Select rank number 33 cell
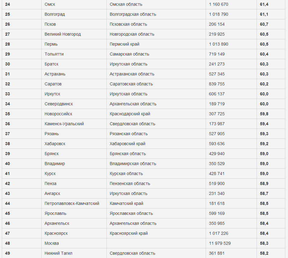Screen dimensions: 288x258 click(x=8, y=94)
